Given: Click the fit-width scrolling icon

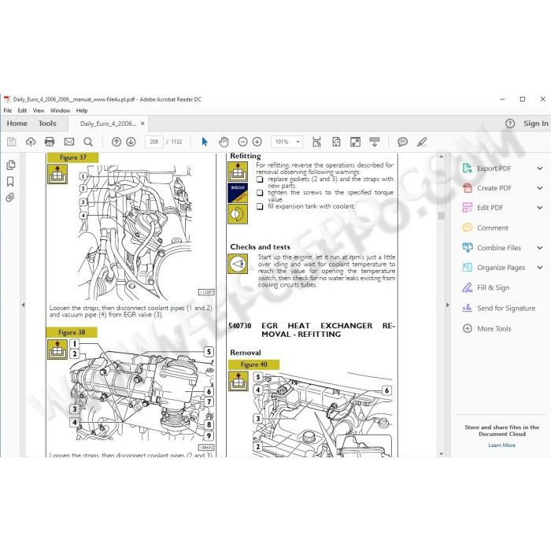Looking at the screenshot, I should pos(316,142).
